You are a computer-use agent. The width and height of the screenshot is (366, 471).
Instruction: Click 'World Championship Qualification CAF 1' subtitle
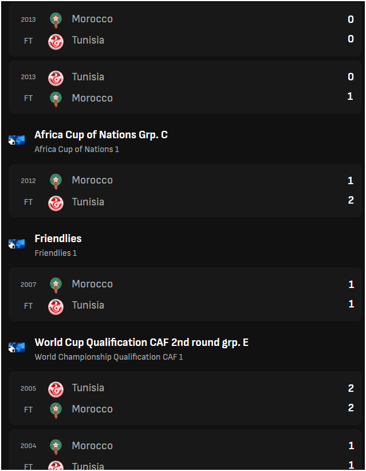click(109, 357)
